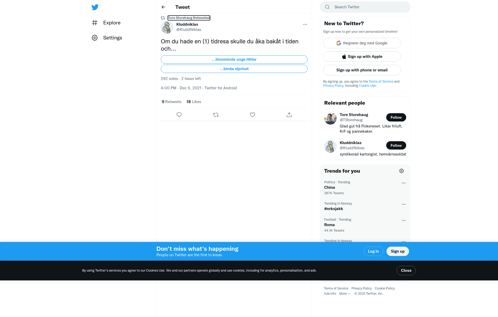498x317 pixels.
Task: Share the tweet via share icon
Action: coord(289,115)
